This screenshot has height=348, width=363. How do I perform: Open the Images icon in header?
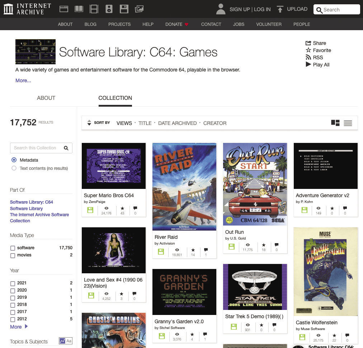pyautogui.click(x=139, y=9)
